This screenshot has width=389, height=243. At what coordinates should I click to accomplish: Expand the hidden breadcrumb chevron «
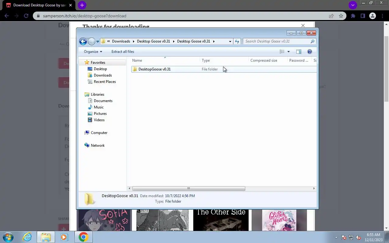108,41
